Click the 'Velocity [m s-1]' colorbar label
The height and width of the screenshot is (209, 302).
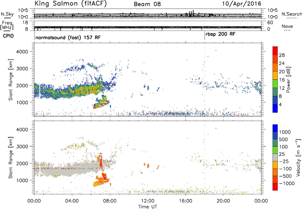point(298,157)
